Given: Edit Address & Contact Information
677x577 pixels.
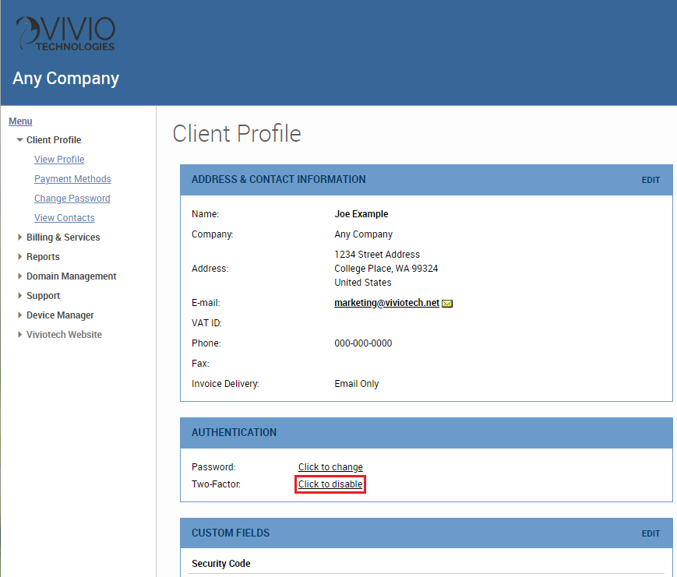Looking at the screenshot, I should (651, 180).
